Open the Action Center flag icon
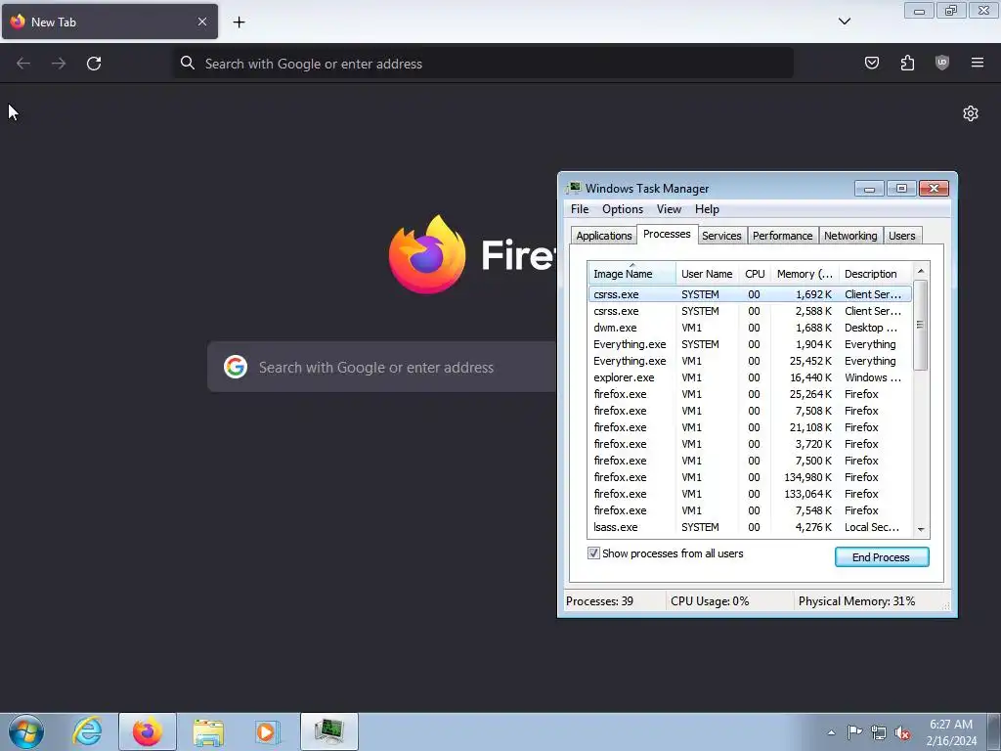Screen dimensions: 1001x751 point(854,732)
